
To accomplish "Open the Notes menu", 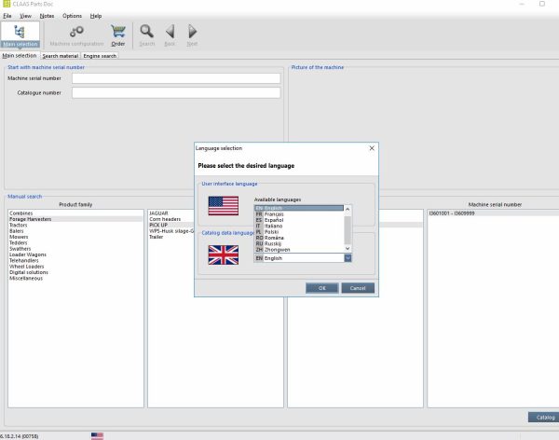I will click(47, 16).
